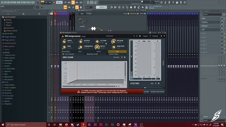Open mixer input routing dropdown at top
Viewport: 226px width, 127px height.
(x=212, y=14)
